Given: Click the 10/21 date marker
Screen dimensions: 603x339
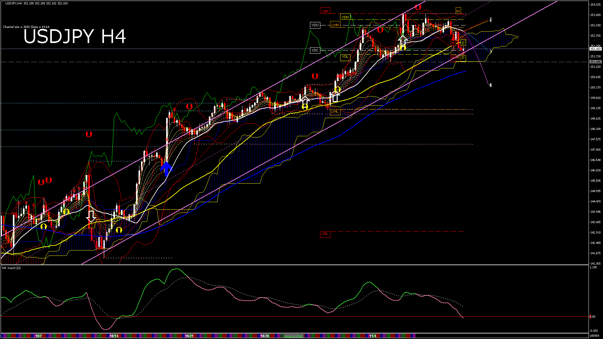Looking at the screenshot, I should coord(189,336).
